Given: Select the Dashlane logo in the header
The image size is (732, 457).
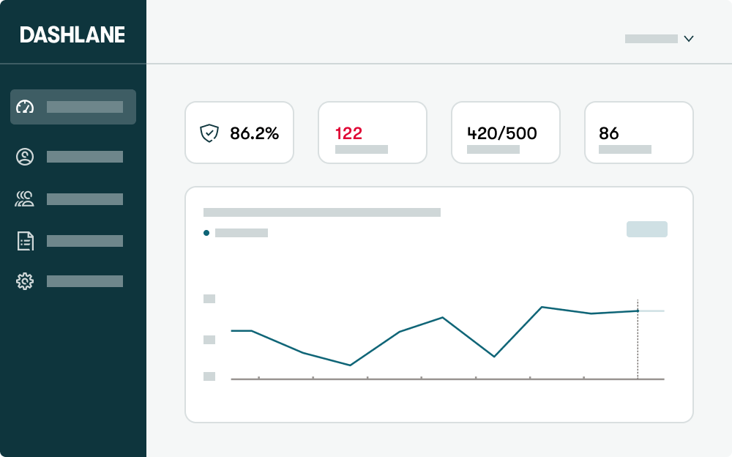Looking at the screenshot, I should click(x=72, y=34).
